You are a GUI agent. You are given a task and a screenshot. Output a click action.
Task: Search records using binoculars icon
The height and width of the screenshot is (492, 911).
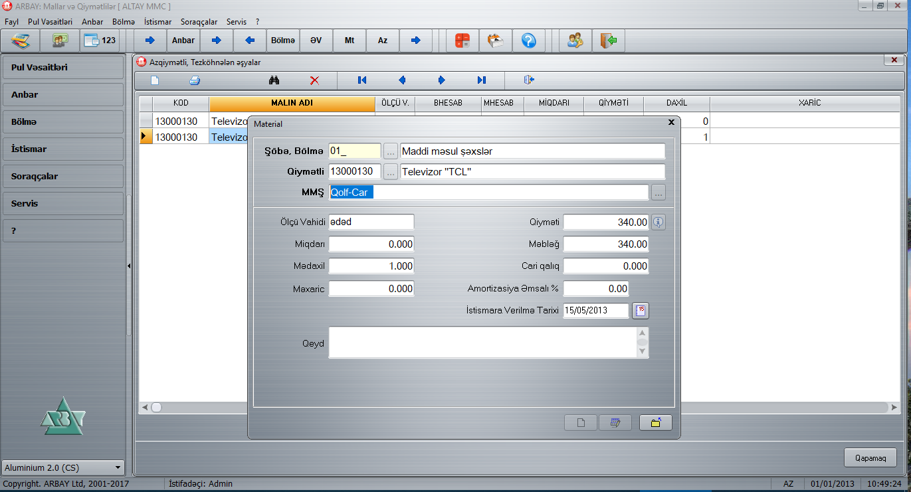point(274,80)
